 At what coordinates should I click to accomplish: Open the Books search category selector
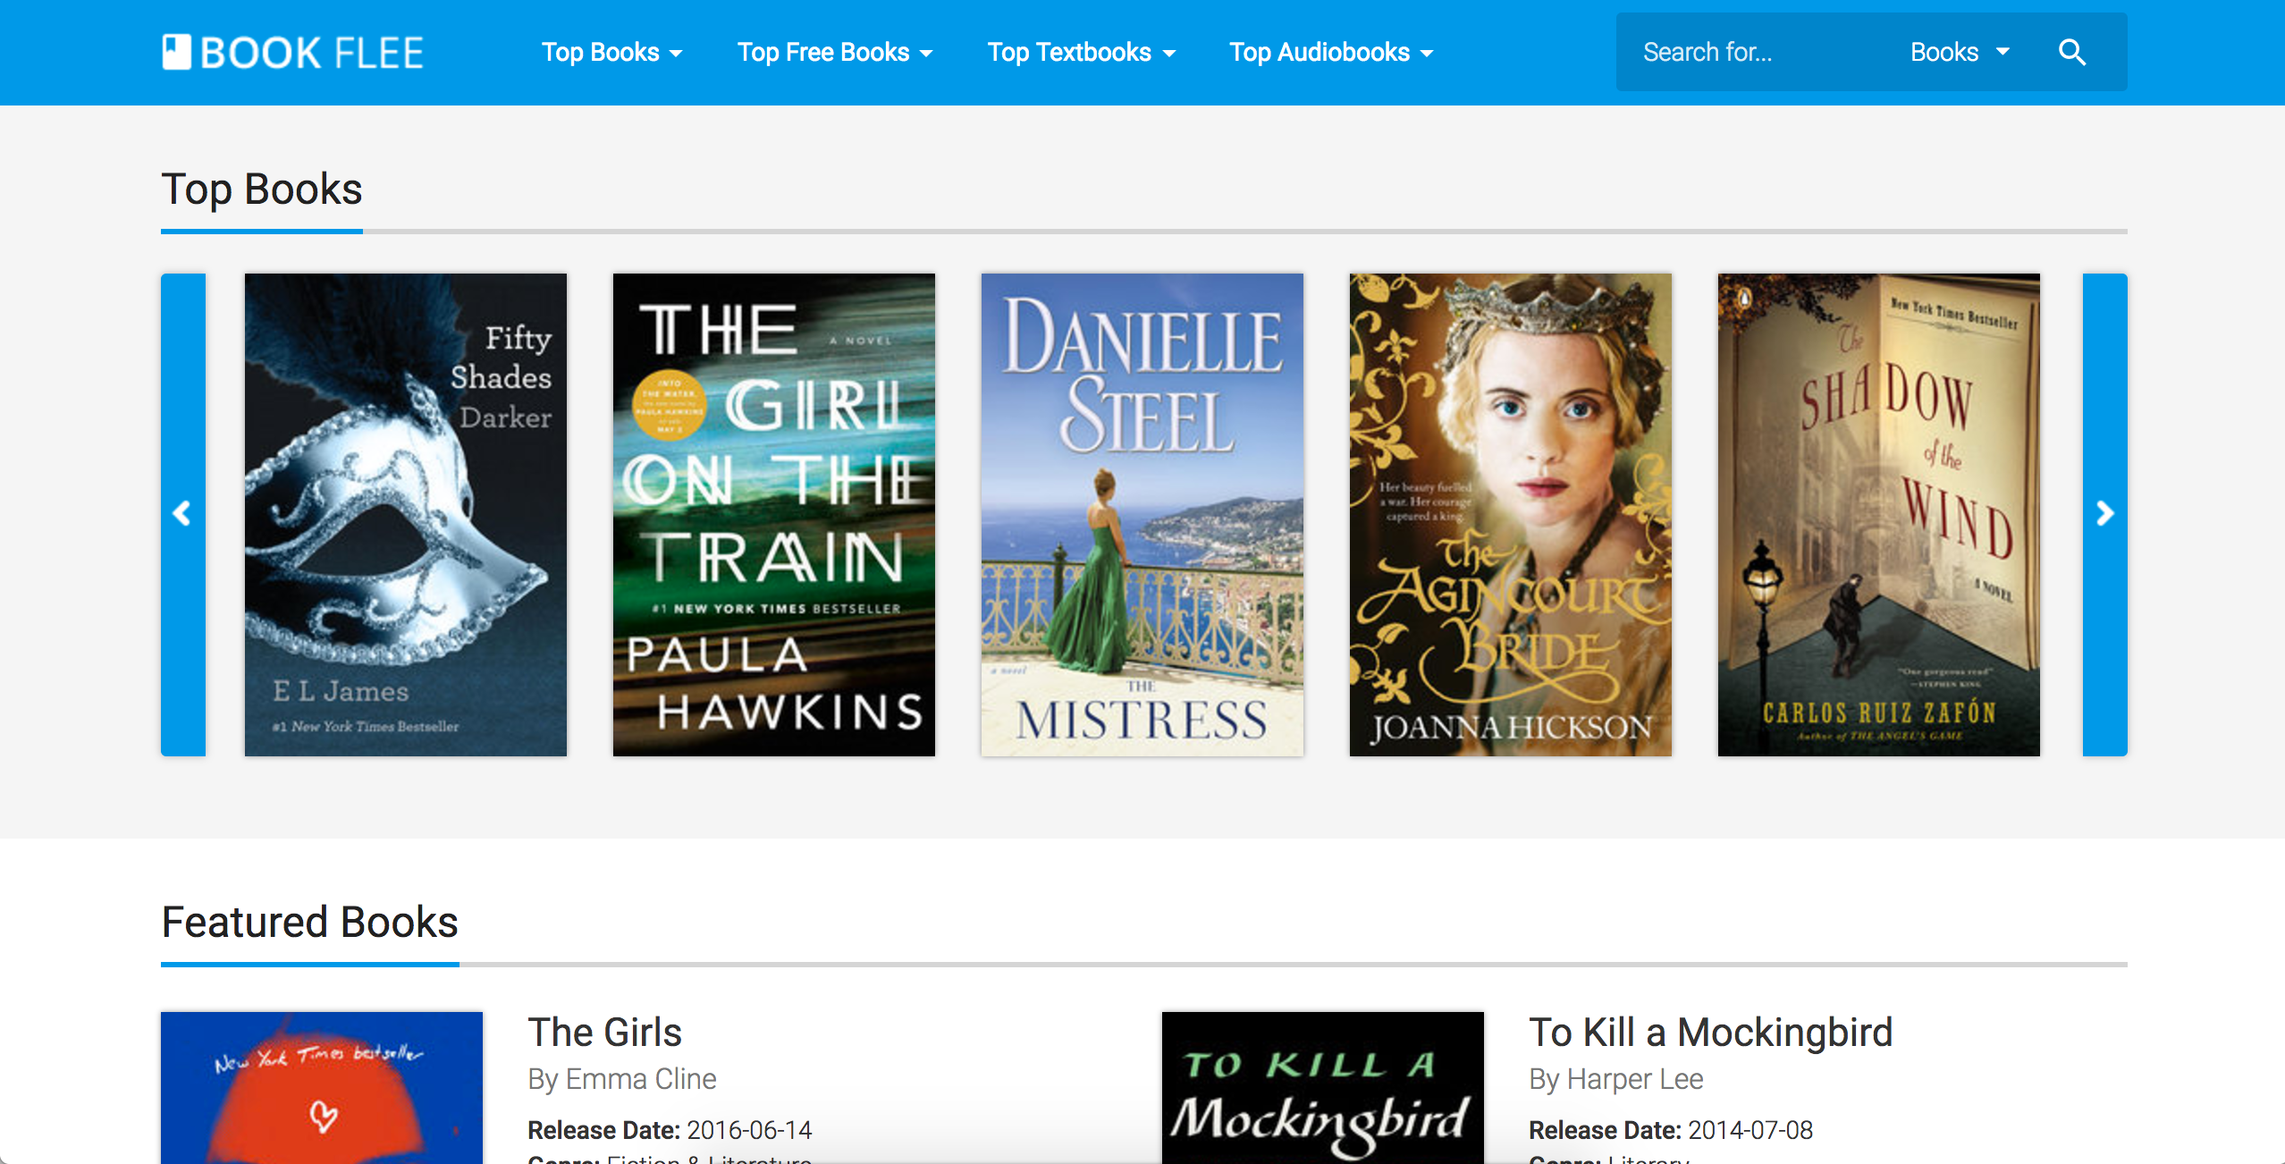coord(1959,53)
